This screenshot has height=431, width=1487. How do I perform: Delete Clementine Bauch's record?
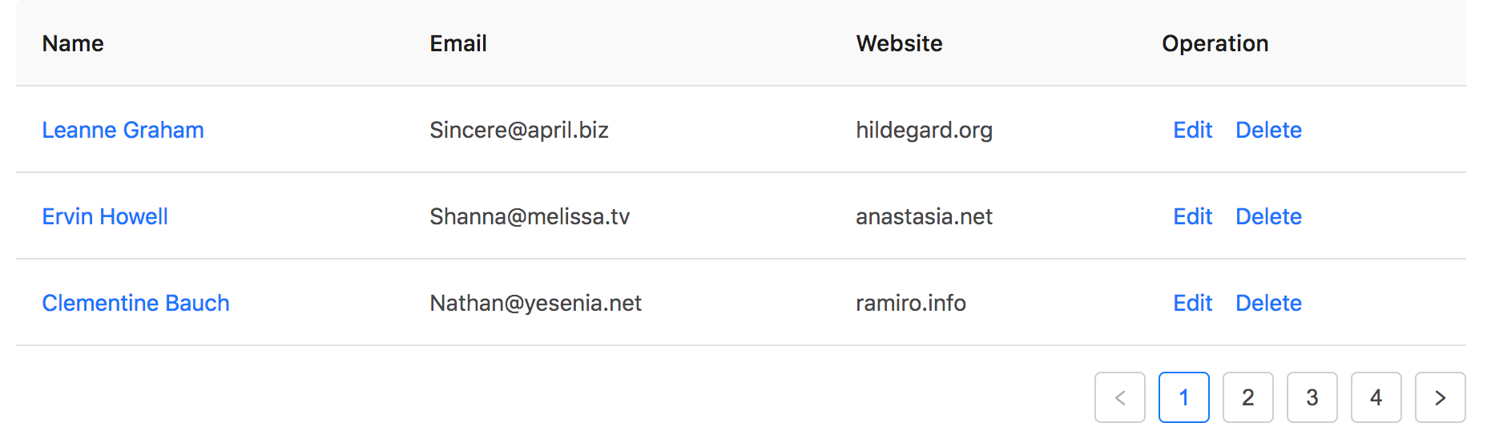click(1268, 303)
